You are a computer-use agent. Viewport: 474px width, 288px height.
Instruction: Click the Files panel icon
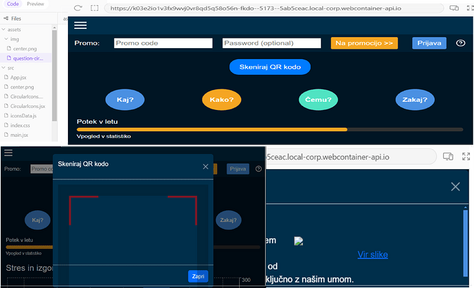pos(5,19)
